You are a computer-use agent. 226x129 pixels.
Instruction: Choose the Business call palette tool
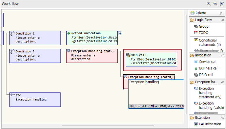pyautogui.click(x=208, y=68)
